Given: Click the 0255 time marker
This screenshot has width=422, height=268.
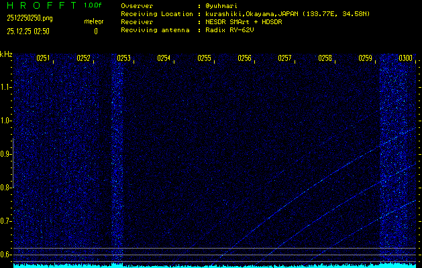Looking at the screenshot, I should tap(204, 58).
